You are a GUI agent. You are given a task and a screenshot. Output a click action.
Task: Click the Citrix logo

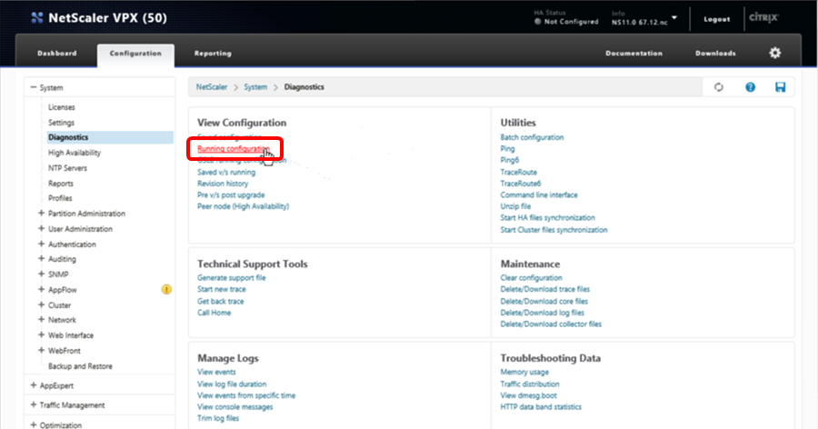point(763,18)
